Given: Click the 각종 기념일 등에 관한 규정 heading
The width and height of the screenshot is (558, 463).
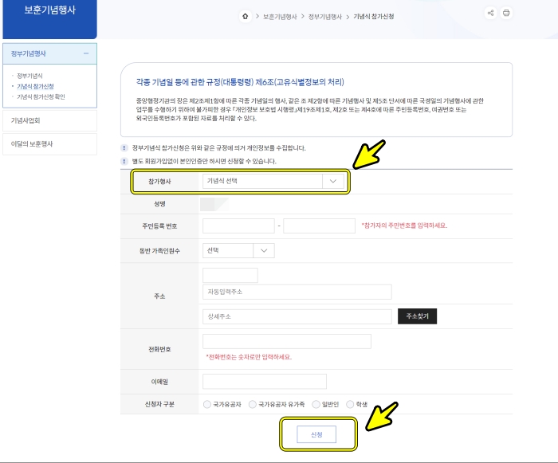Looking at the screenshot, I should coord(240,82).
